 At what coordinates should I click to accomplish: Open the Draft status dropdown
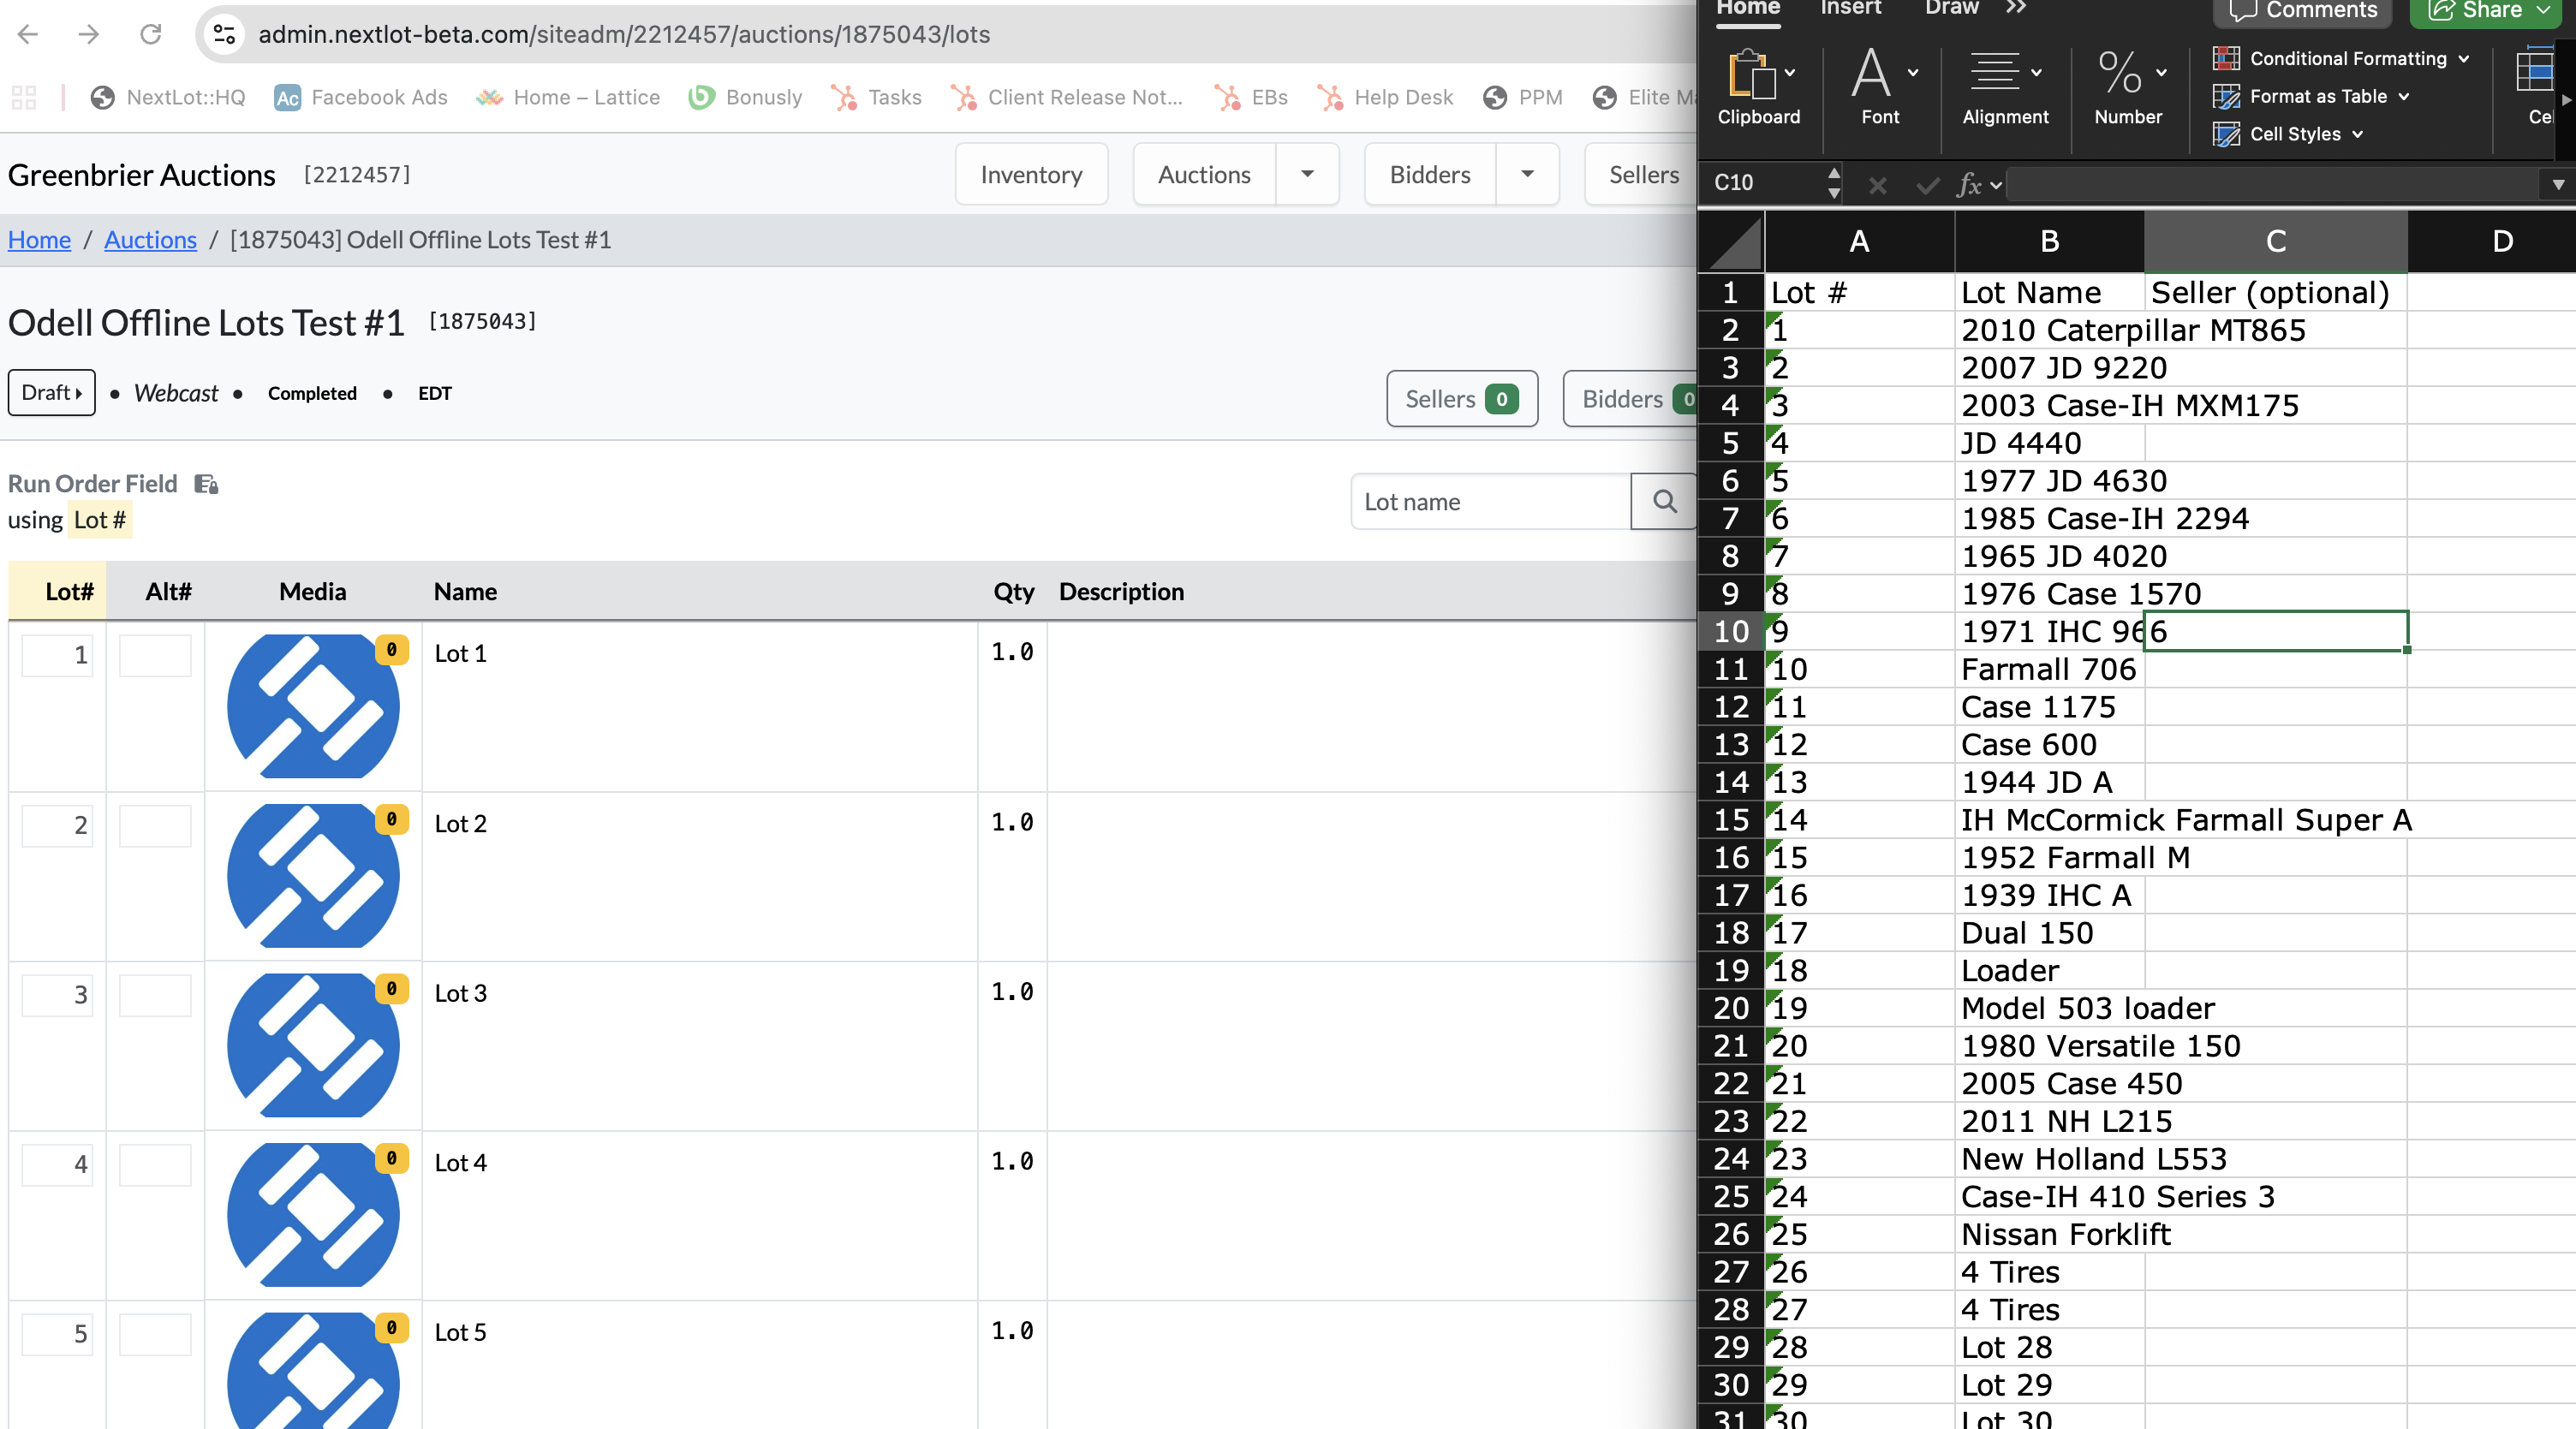[52, 392]
